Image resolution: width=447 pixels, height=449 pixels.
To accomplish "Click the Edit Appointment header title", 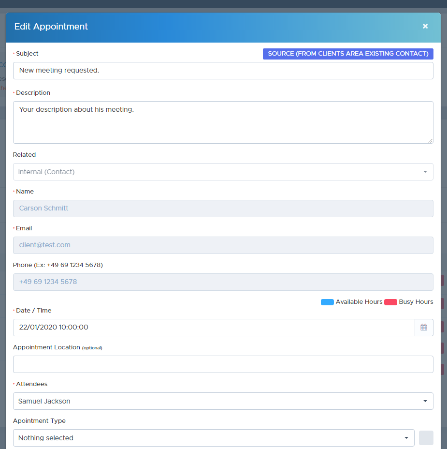I will [51, 27].
